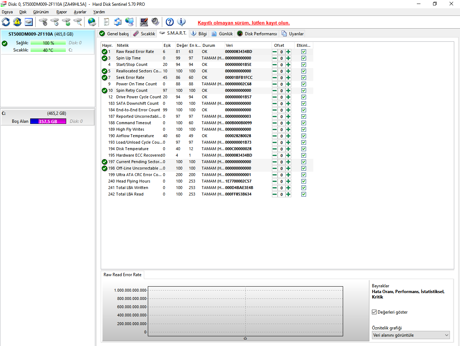This screenshot has height=346, width=460.
Task: Click the refresh with warning triangle icon
Action: (x=17, y=22)
